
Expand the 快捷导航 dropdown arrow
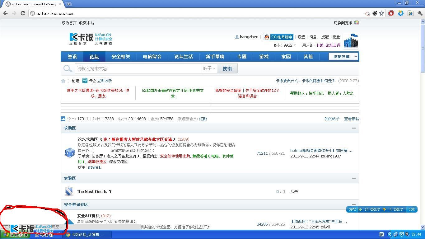pos(356,56)
